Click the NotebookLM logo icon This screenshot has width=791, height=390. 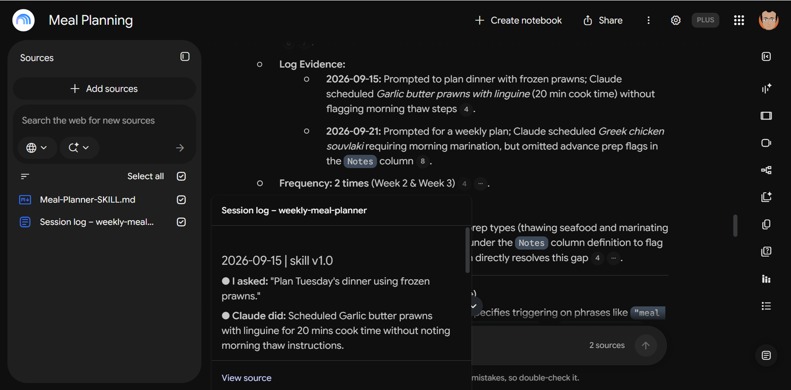pyautogui.click(x=24, y=21)
